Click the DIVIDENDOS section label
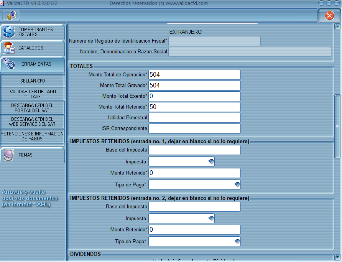Image resolution: width=342 pixels, height=262 pixels. point(85,254)
